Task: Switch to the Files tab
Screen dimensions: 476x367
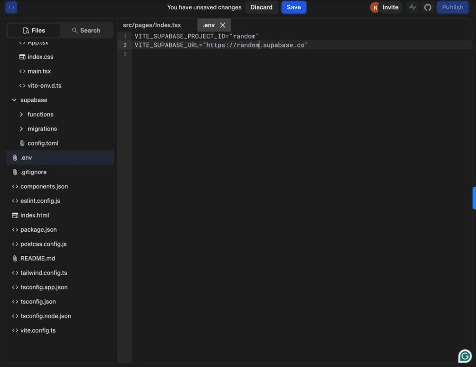Action: pyautogui.click(x=33, y=30)
